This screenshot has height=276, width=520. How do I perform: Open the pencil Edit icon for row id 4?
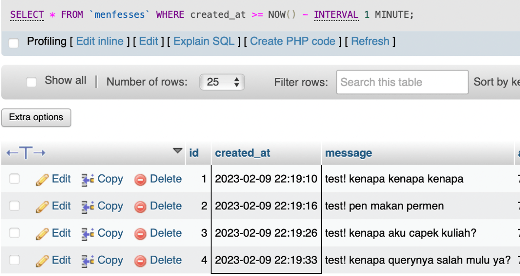[45, 260]
